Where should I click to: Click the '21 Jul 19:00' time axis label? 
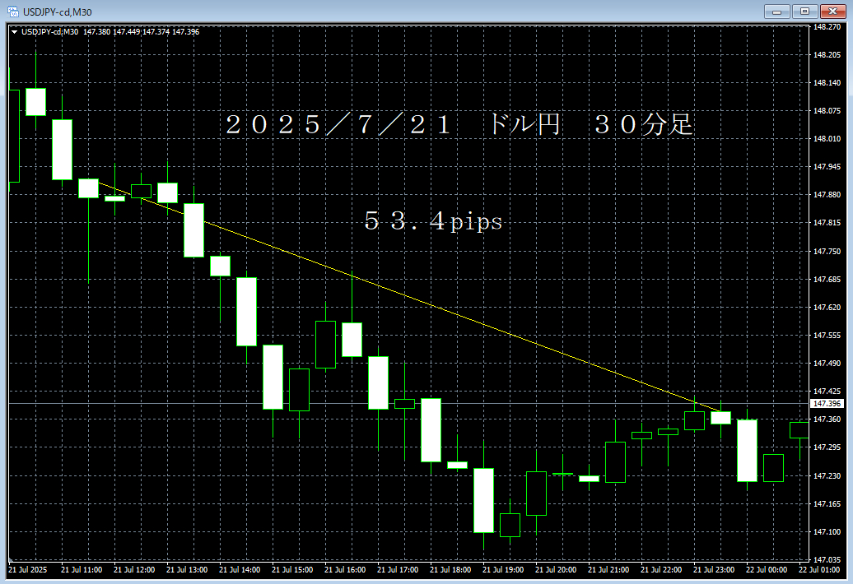pos(503,570)
